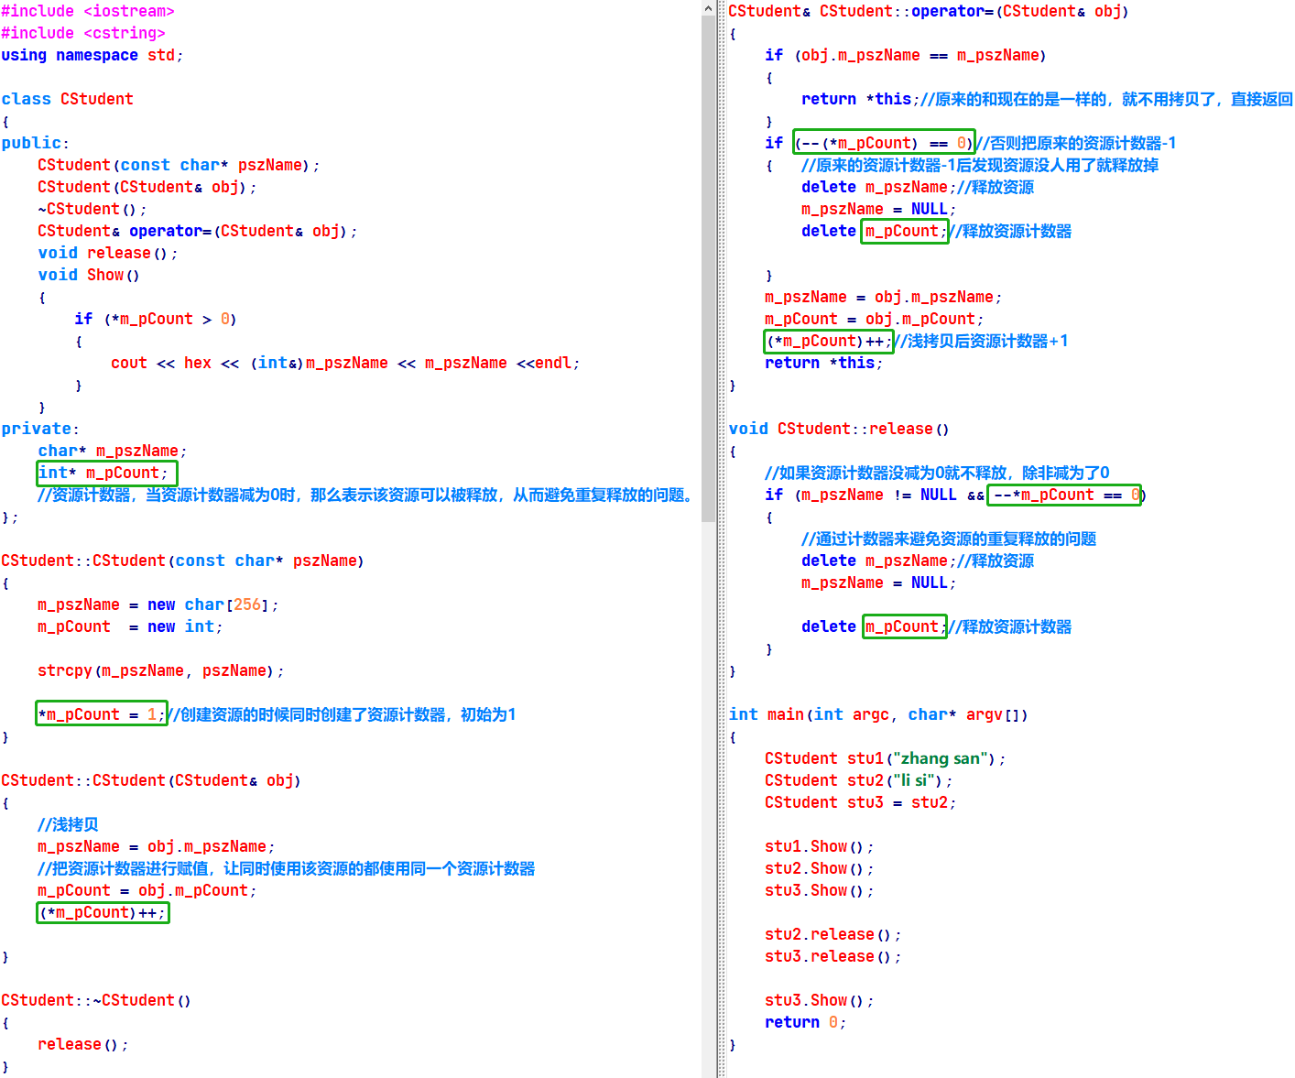Click the comment '//通过计数器来避免资源的重复释放的问题'
This screenshot has height=1078, width=1295.
(x=949, y=539)
